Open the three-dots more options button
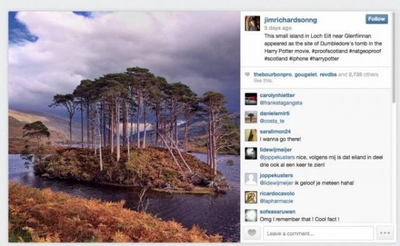This screenshot has height=246, width=400. [385, 233]
